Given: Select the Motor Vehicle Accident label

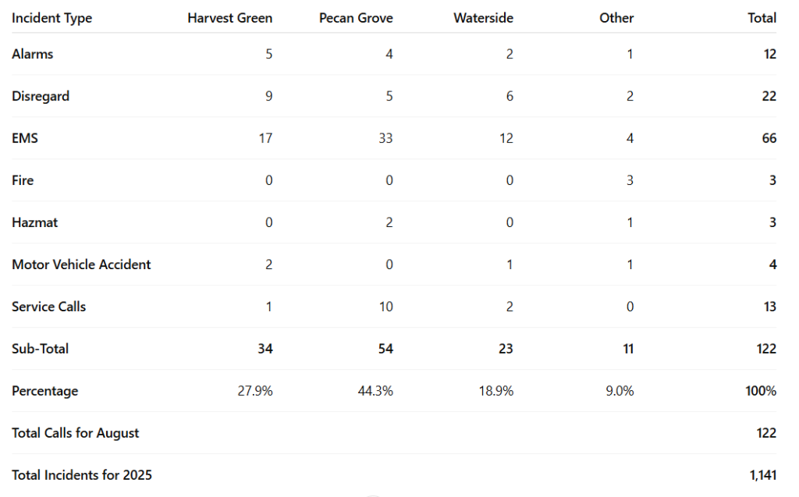Looking at the screenshot, I should click(81, 264).
